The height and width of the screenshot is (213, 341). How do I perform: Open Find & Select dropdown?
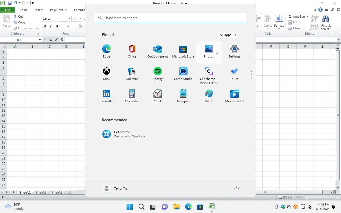coord(326,23)
